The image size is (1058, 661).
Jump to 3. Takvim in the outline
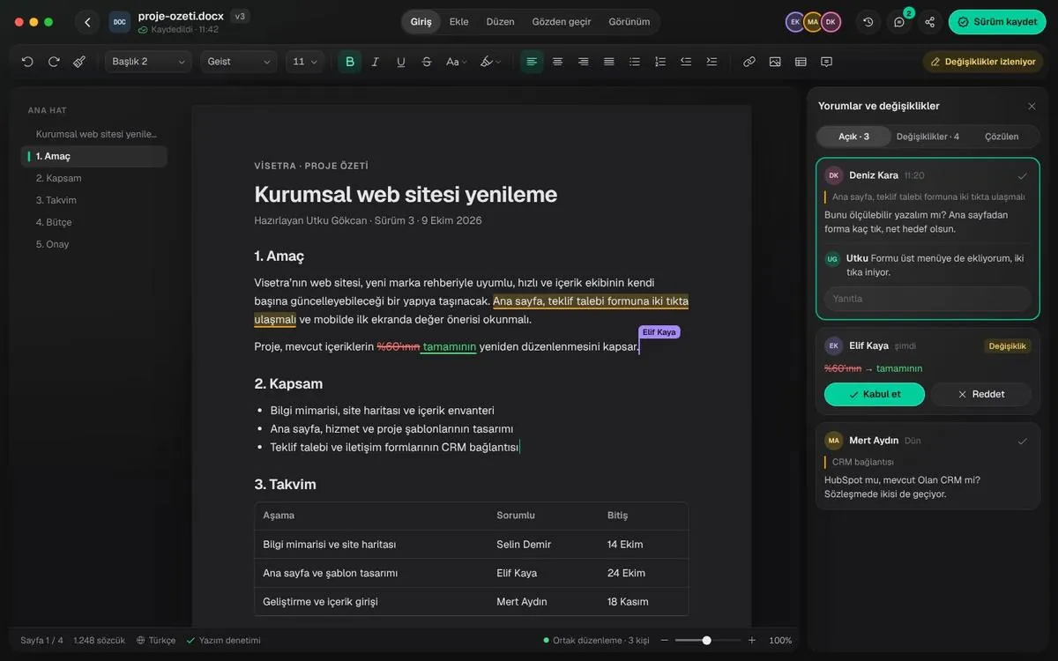pyautogui.click(x=93, y=200)
